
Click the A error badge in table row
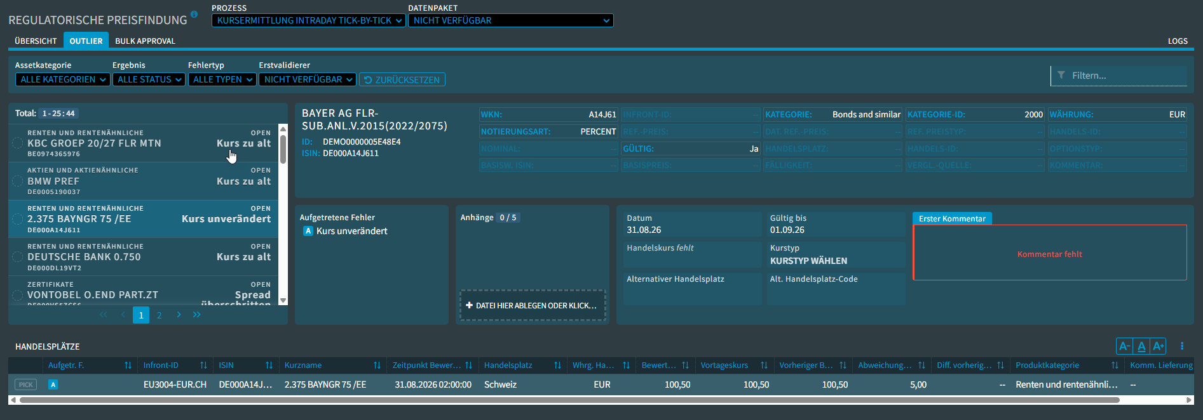point(53,384)
